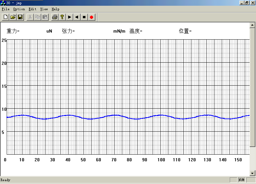The height and width of the screenshot is (184, 256).
Task: Open the View menu
Action: (44, 9)
